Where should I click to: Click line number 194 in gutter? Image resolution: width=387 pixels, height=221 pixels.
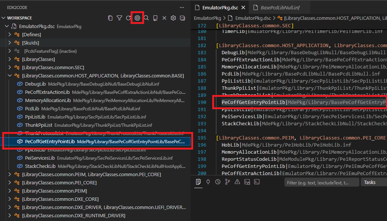click(202, 131)
